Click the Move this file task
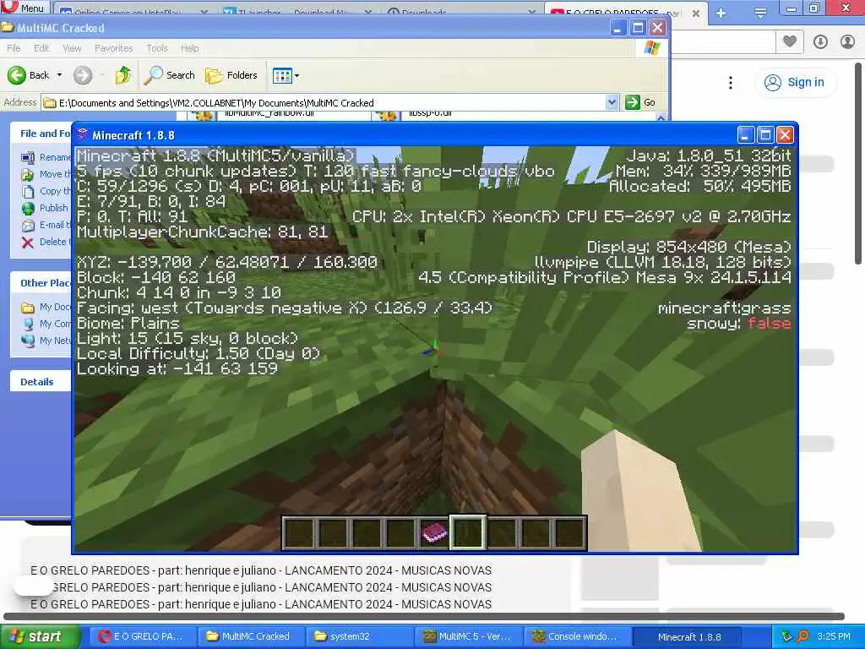Screen dimensions: 865x649 tap(46, 174)
